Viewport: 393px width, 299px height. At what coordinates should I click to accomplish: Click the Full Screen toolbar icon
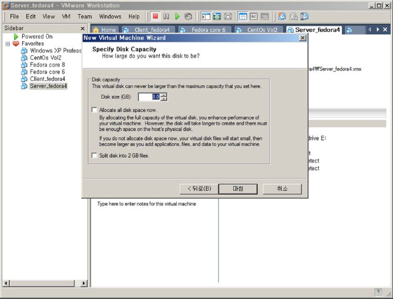click(x=228, y=17)
